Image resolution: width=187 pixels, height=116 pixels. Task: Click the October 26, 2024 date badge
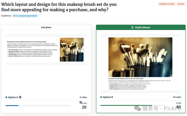point(167,4)
